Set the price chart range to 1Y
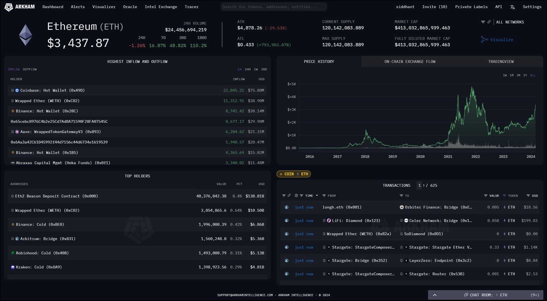This screenshot has height=301, width=547. [525, 75]
